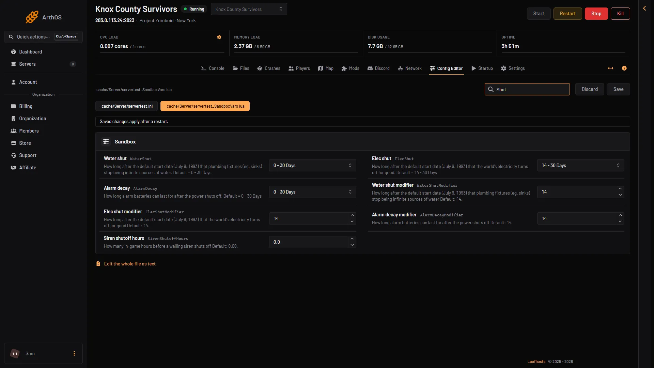Switch to the Files tab
The image size is (654, 368).
point(241,68)
